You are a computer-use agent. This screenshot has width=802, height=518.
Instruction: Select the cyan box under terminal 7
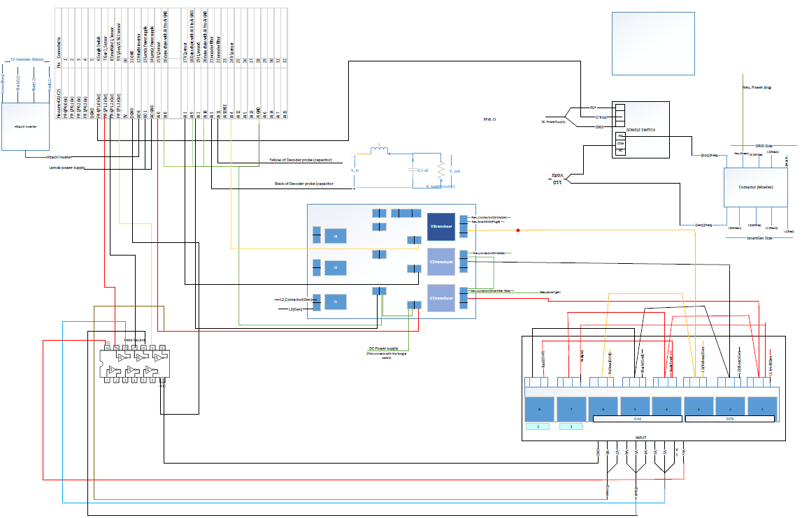tap(571, 427)
